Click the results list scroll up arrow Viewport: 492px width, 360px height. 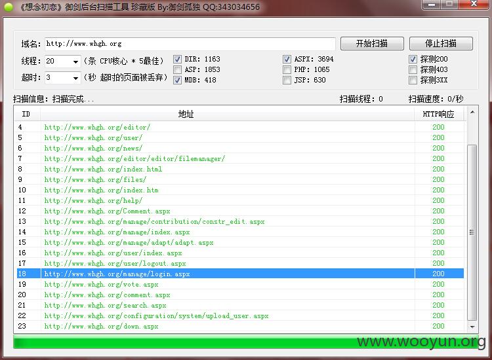tap(472, 112)
